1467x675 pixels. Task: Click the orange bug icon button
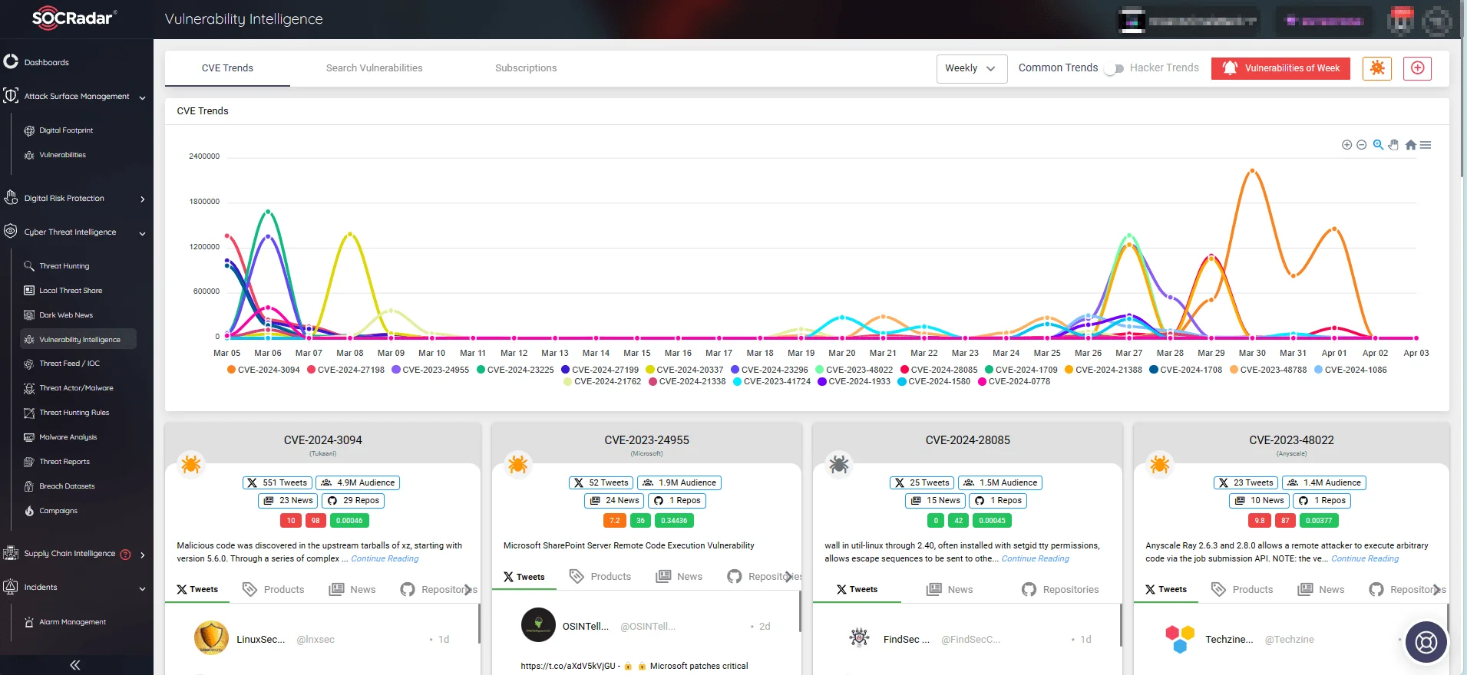click(1377, 68)
